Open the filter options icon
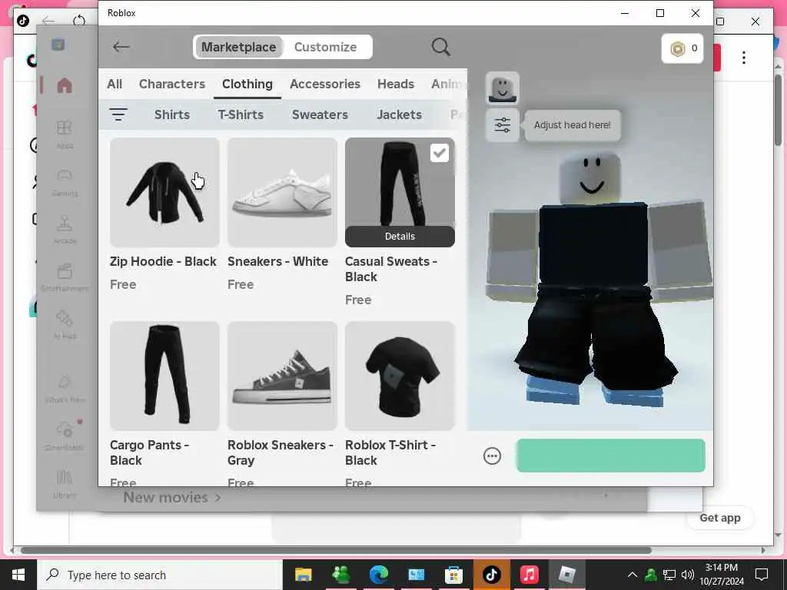The width and height of the screenshot is (787, 590). (x=118, y=114)
